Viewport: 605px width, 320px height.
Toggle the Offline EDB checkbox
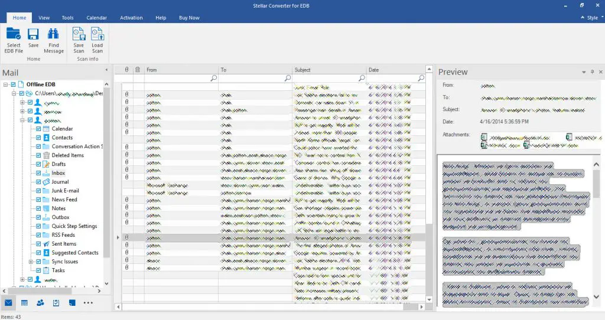coord(14,84)
